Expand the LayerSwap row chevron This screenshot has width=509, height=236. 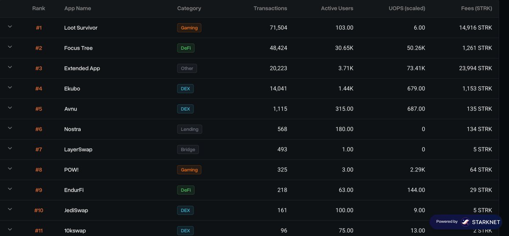pos(10,149)
